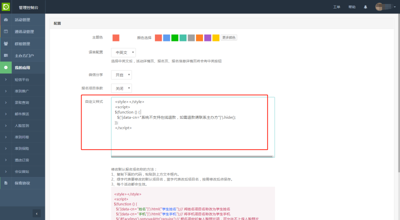This screenshot has height=220, width=400.
Task: Open the 微信分享 开启 dropdown
Action: [x=121, y=75]
